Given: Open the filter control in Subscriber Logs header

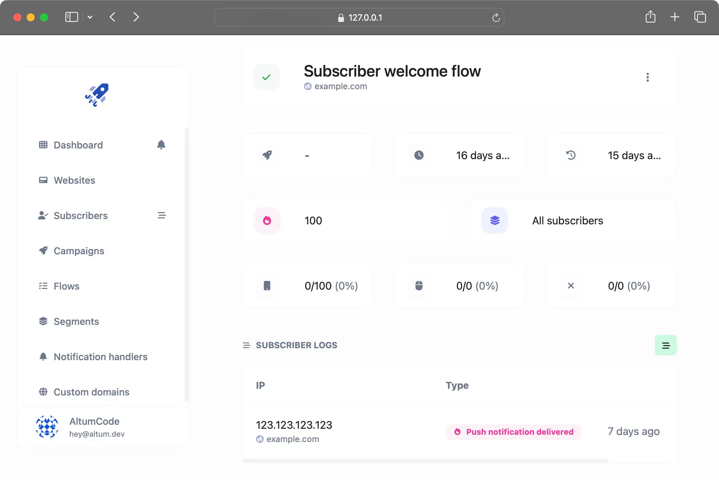Looking at the screenshot, I should (x=666, y=345).
